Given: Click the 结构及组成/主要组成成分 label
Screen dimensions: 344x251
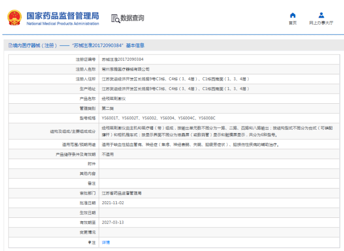Looking at the screenshot, I should 73,131.
